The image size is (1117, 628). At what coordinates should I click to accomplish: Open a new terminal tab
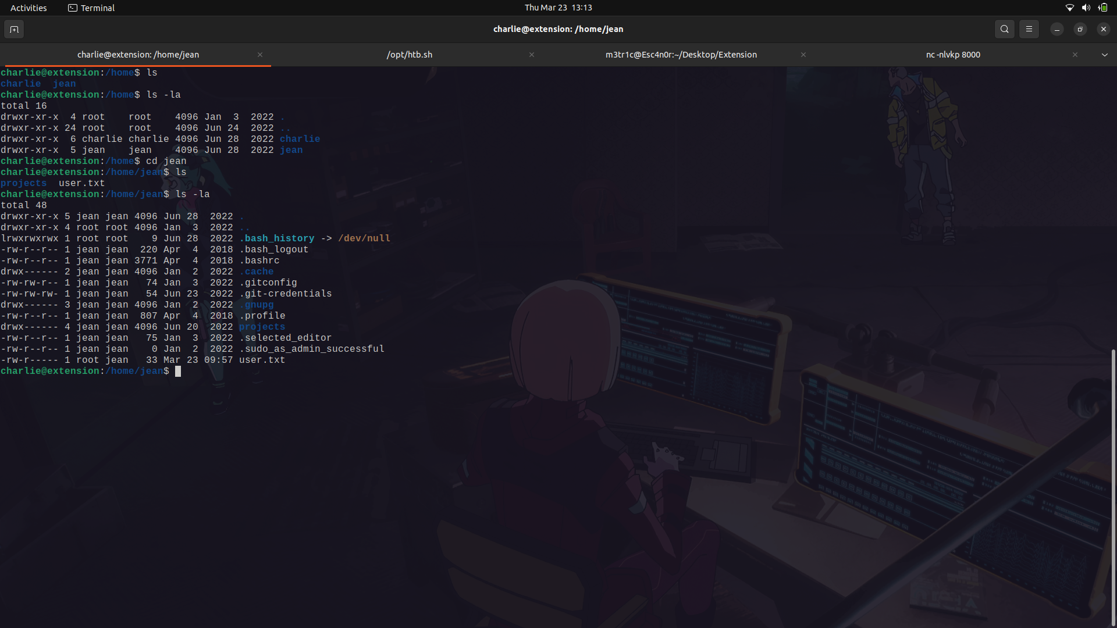14,29
